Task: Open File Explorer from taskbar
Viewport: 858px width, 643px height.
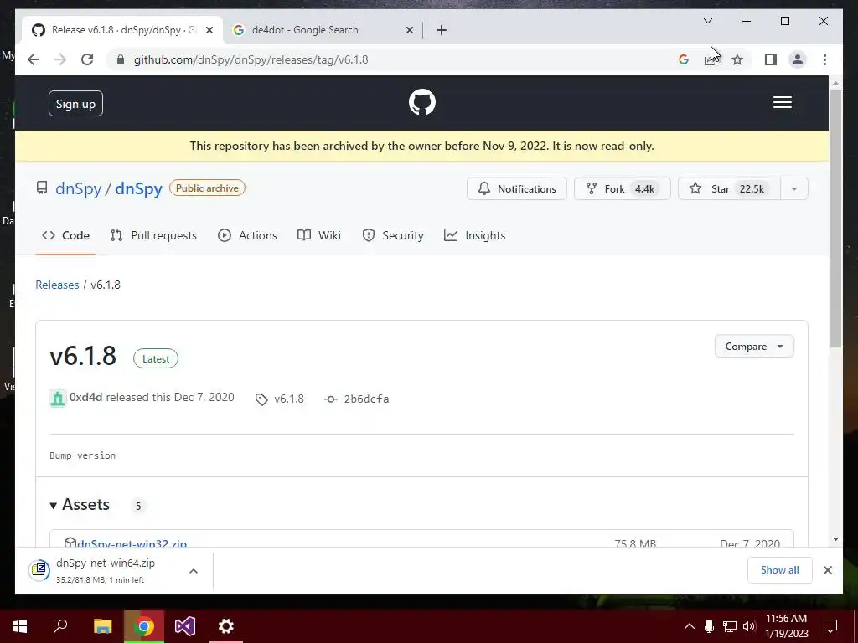Action: click(102, 626)
